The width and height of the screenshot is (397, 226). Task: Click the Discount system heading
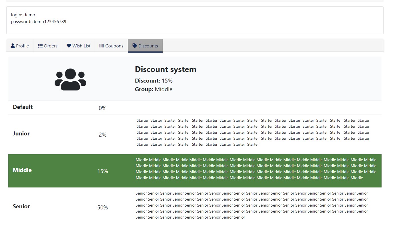(x=165, y=69)
